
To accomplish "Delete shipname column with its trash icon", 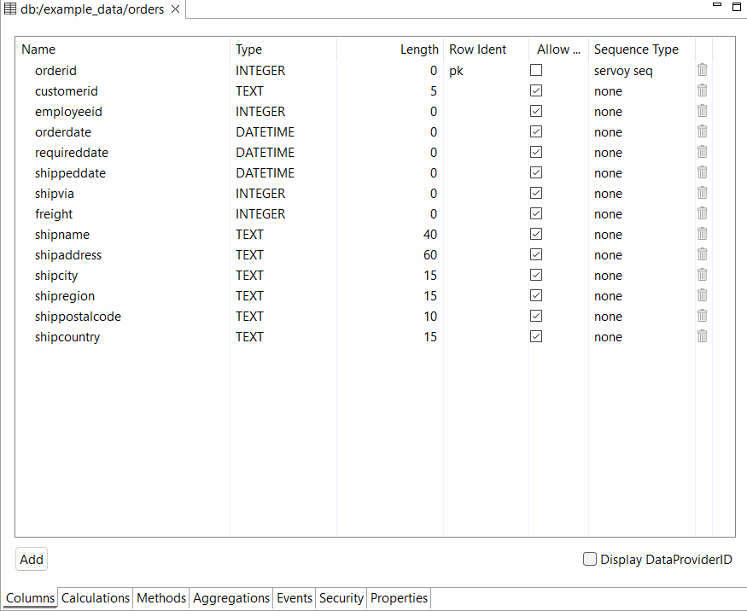I will (x=702, y=234).
